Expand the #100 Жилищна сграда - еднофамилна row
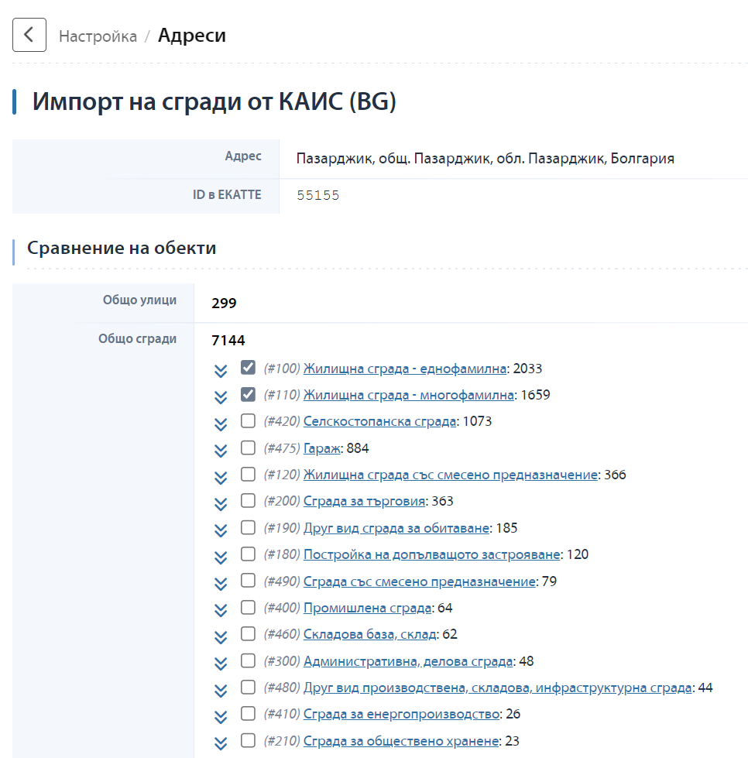748x758 pixels. pyautogui.click(x=221, y=371)
